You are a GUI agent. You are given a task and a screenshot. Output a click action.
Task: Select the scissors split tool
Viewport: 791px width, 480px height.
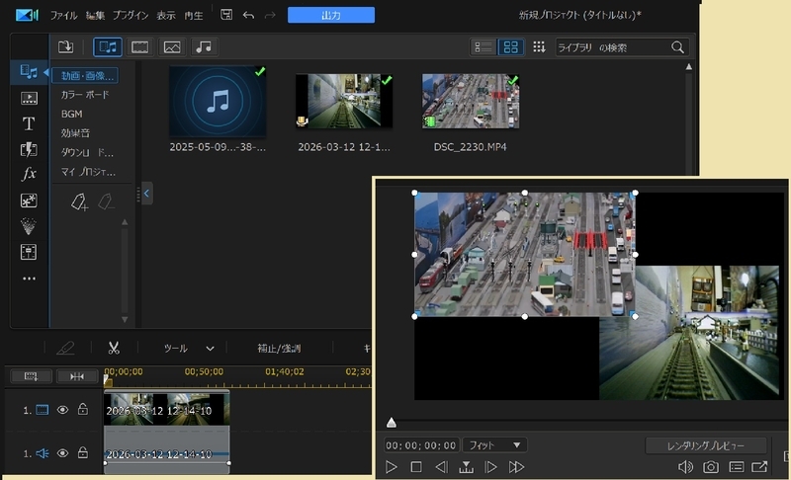click(114, 348)
